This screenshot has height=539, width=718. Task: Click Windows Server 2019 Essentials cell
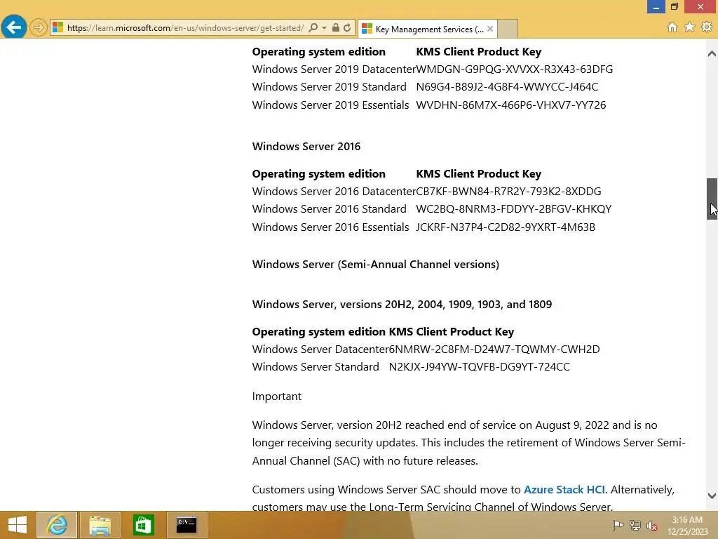(x=331, y=105)
